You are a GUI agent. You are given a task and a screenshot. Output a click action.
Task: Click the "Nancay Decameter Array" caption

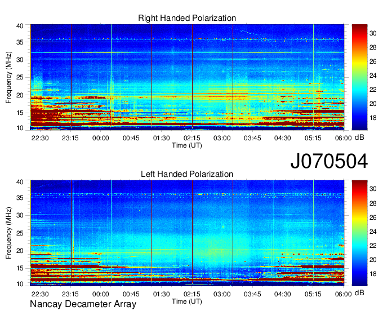pyautogui.click(x=83, y=304)
